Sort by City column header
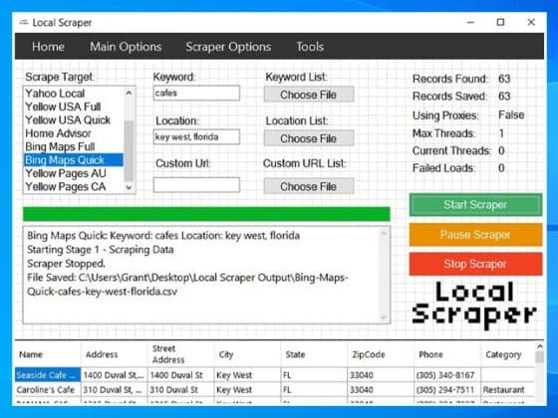 click(x=247, y=354)
